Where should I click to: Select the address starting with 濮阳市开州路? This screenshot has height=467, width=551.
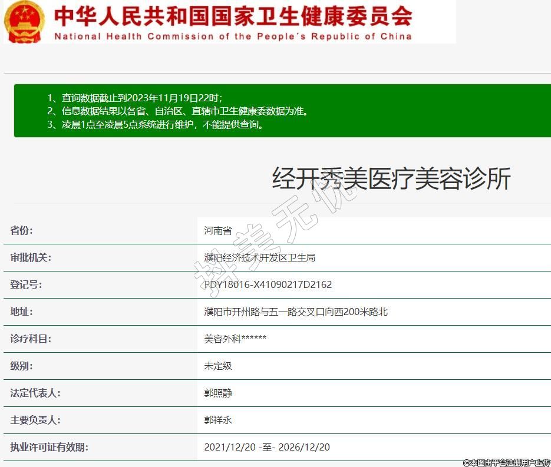pyautogui.click(x=296, y=312)
